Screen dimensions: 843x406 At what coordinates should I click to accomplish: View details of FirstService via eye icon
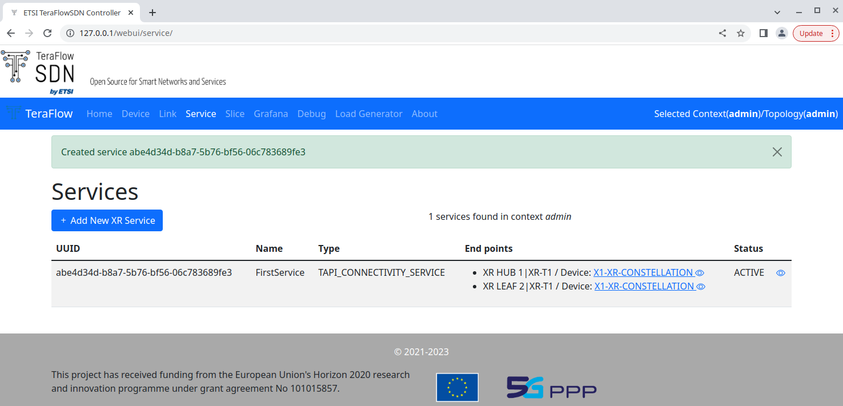(x=780, y=273)
